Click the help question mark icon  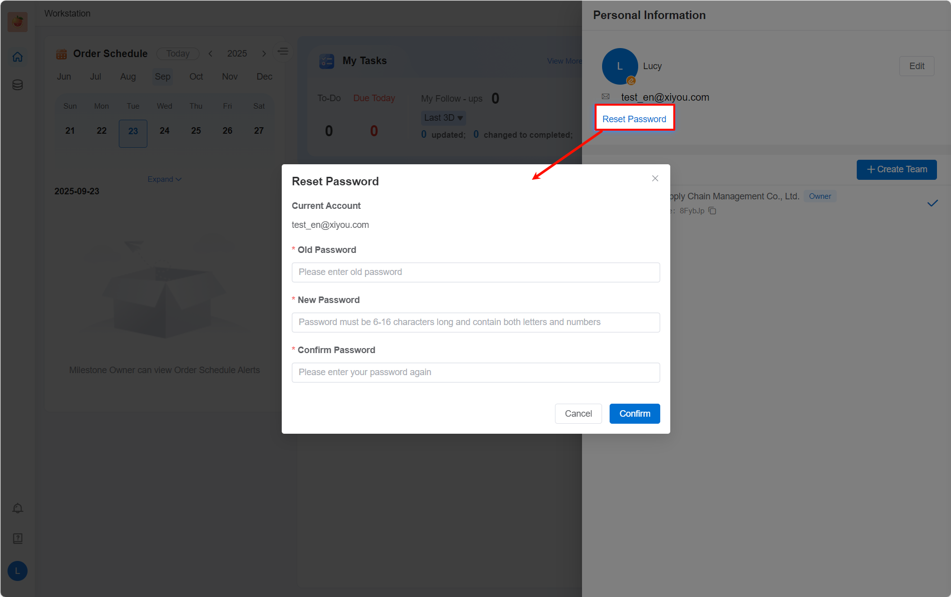[x=18, y=538]
